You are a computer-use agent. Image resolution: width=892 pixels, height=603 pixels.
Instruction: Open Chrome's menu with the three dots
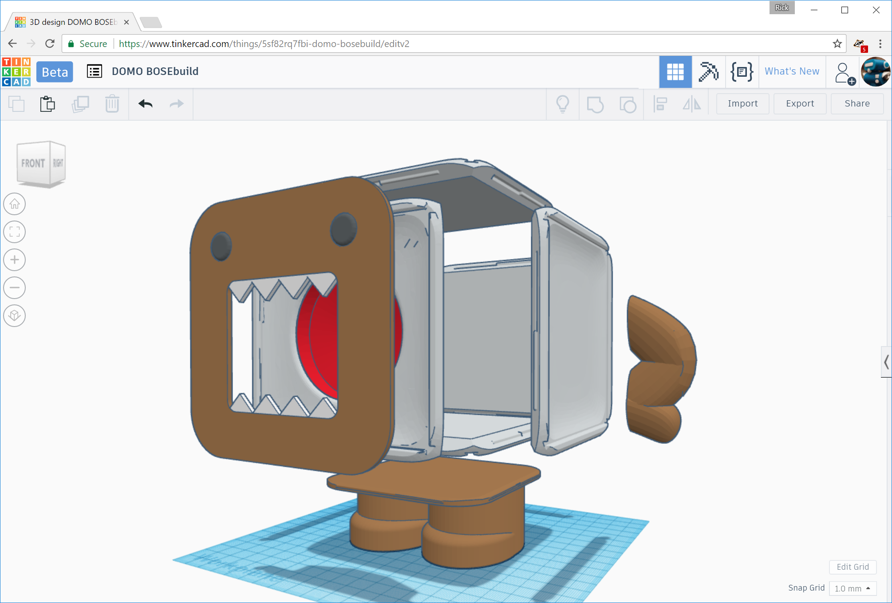(880, 43)
